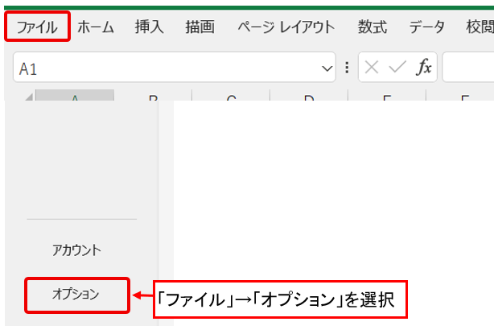Viewport: 494px width, 330px height.
Task: Expand the Name Box dropdown arrow
Action: click(327, 68)
